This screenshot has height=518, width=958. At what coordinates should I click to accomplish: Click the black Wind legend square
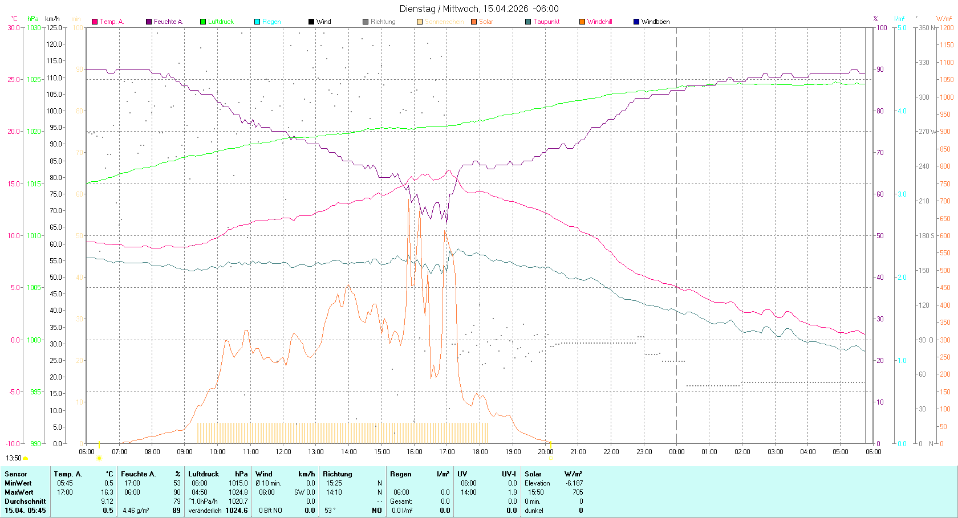click(x=311, y=22)
